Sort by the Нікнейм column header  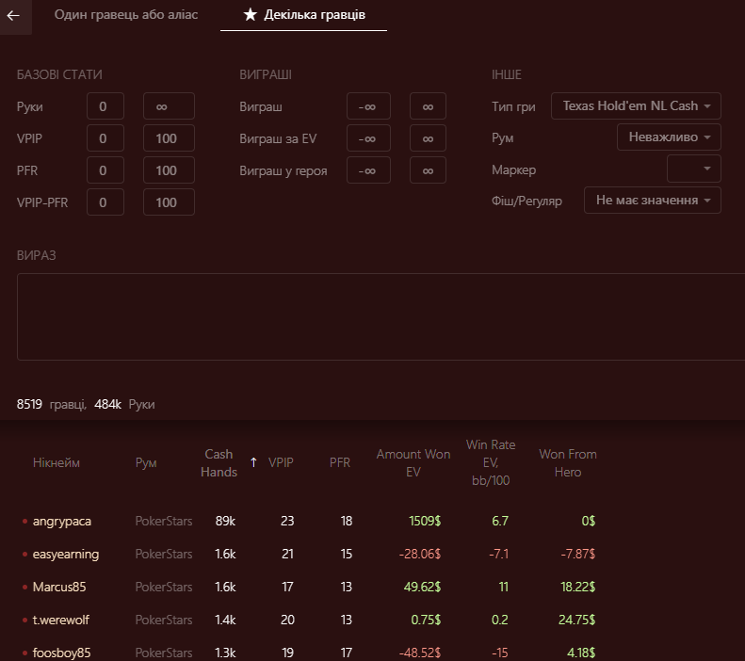coord(57,462)
